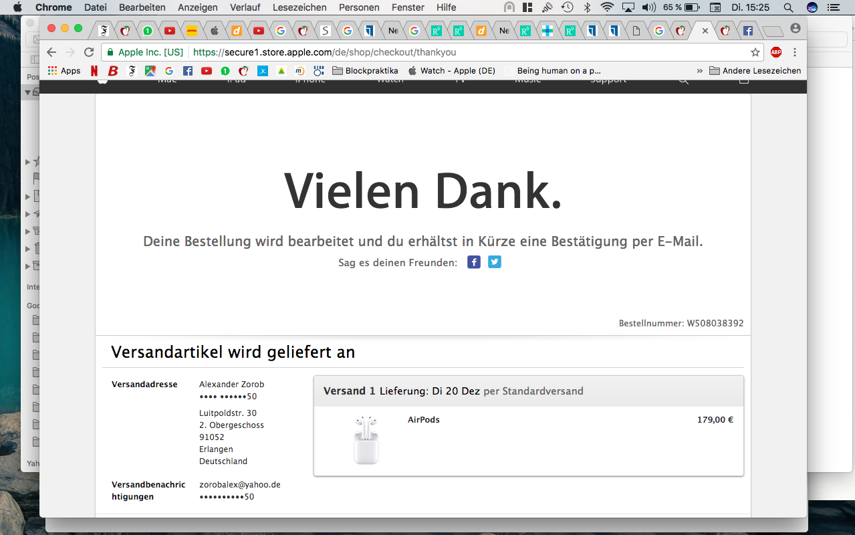
Task: Open Siri from the menu bar
Action: coord(812,7)
